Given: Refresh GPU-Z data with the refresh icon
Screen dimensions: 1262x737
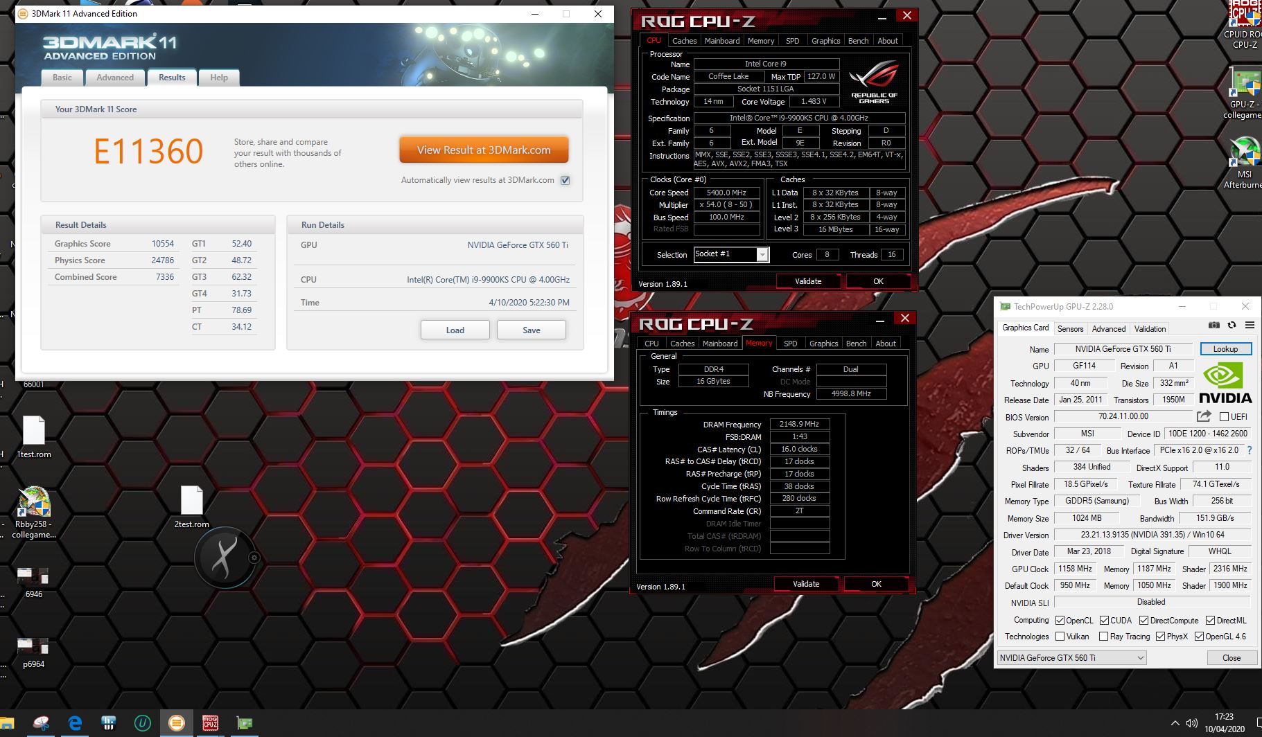Looking at the screenshot, I should [x=1232, y=325].
